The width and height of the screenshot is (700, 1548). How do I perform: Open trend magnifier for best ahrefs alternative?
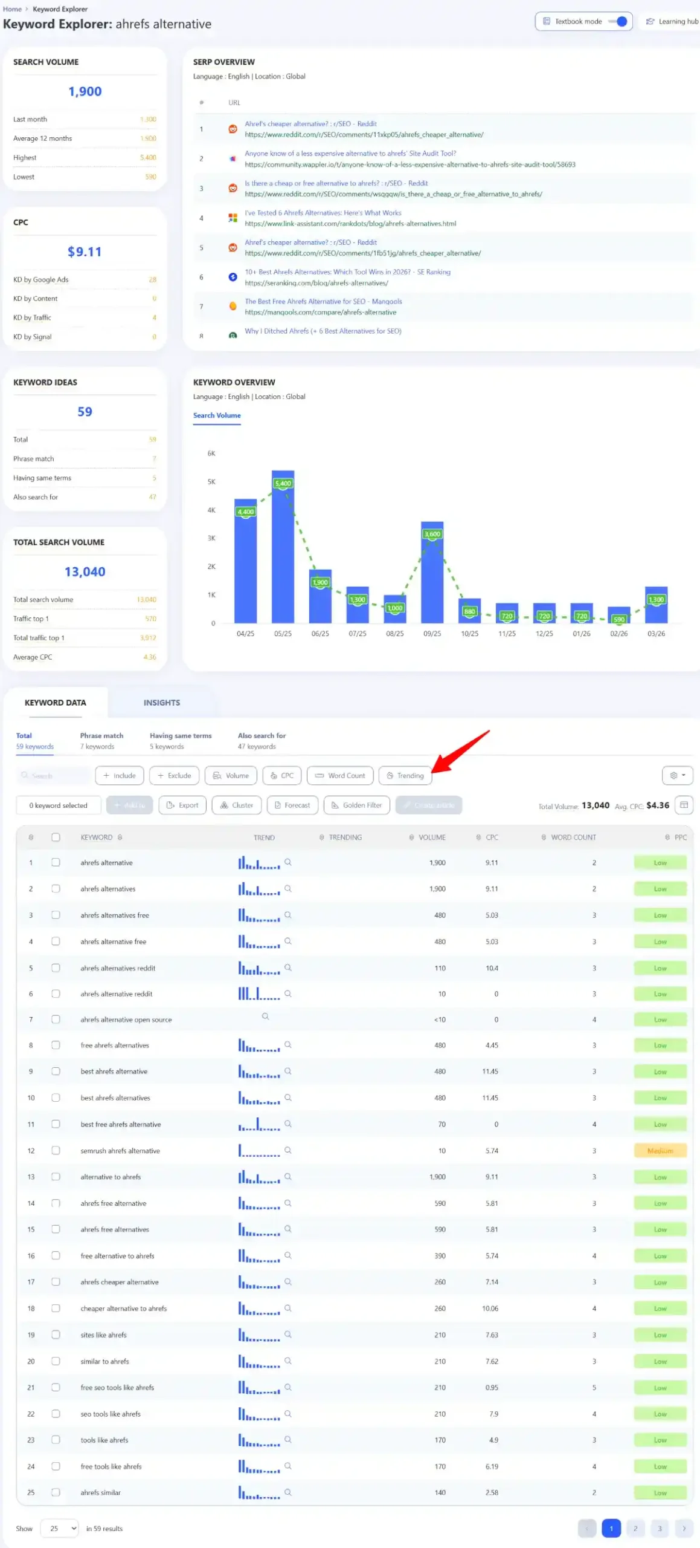click(x=288, y=1071)
